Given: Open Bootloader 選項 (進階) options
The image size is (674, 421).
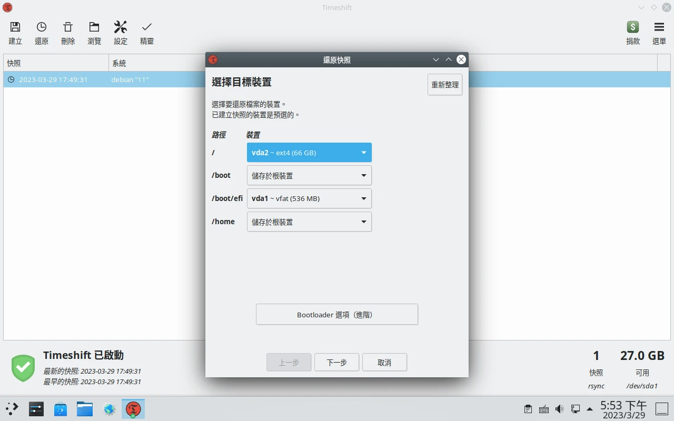Looking at the screenshot, I should click(x=336, y=315).
